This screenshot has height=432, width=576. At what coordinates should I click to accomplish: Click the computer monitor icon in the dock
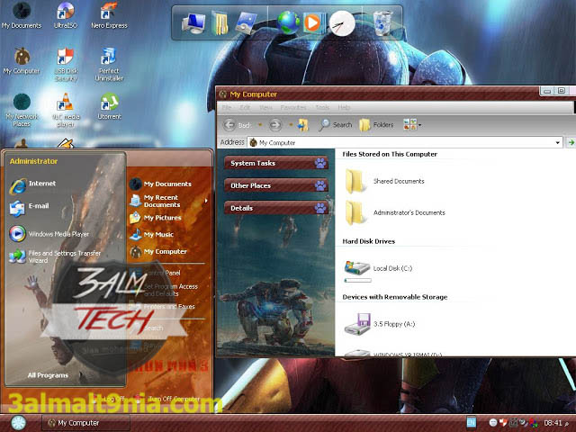point(193,22)
